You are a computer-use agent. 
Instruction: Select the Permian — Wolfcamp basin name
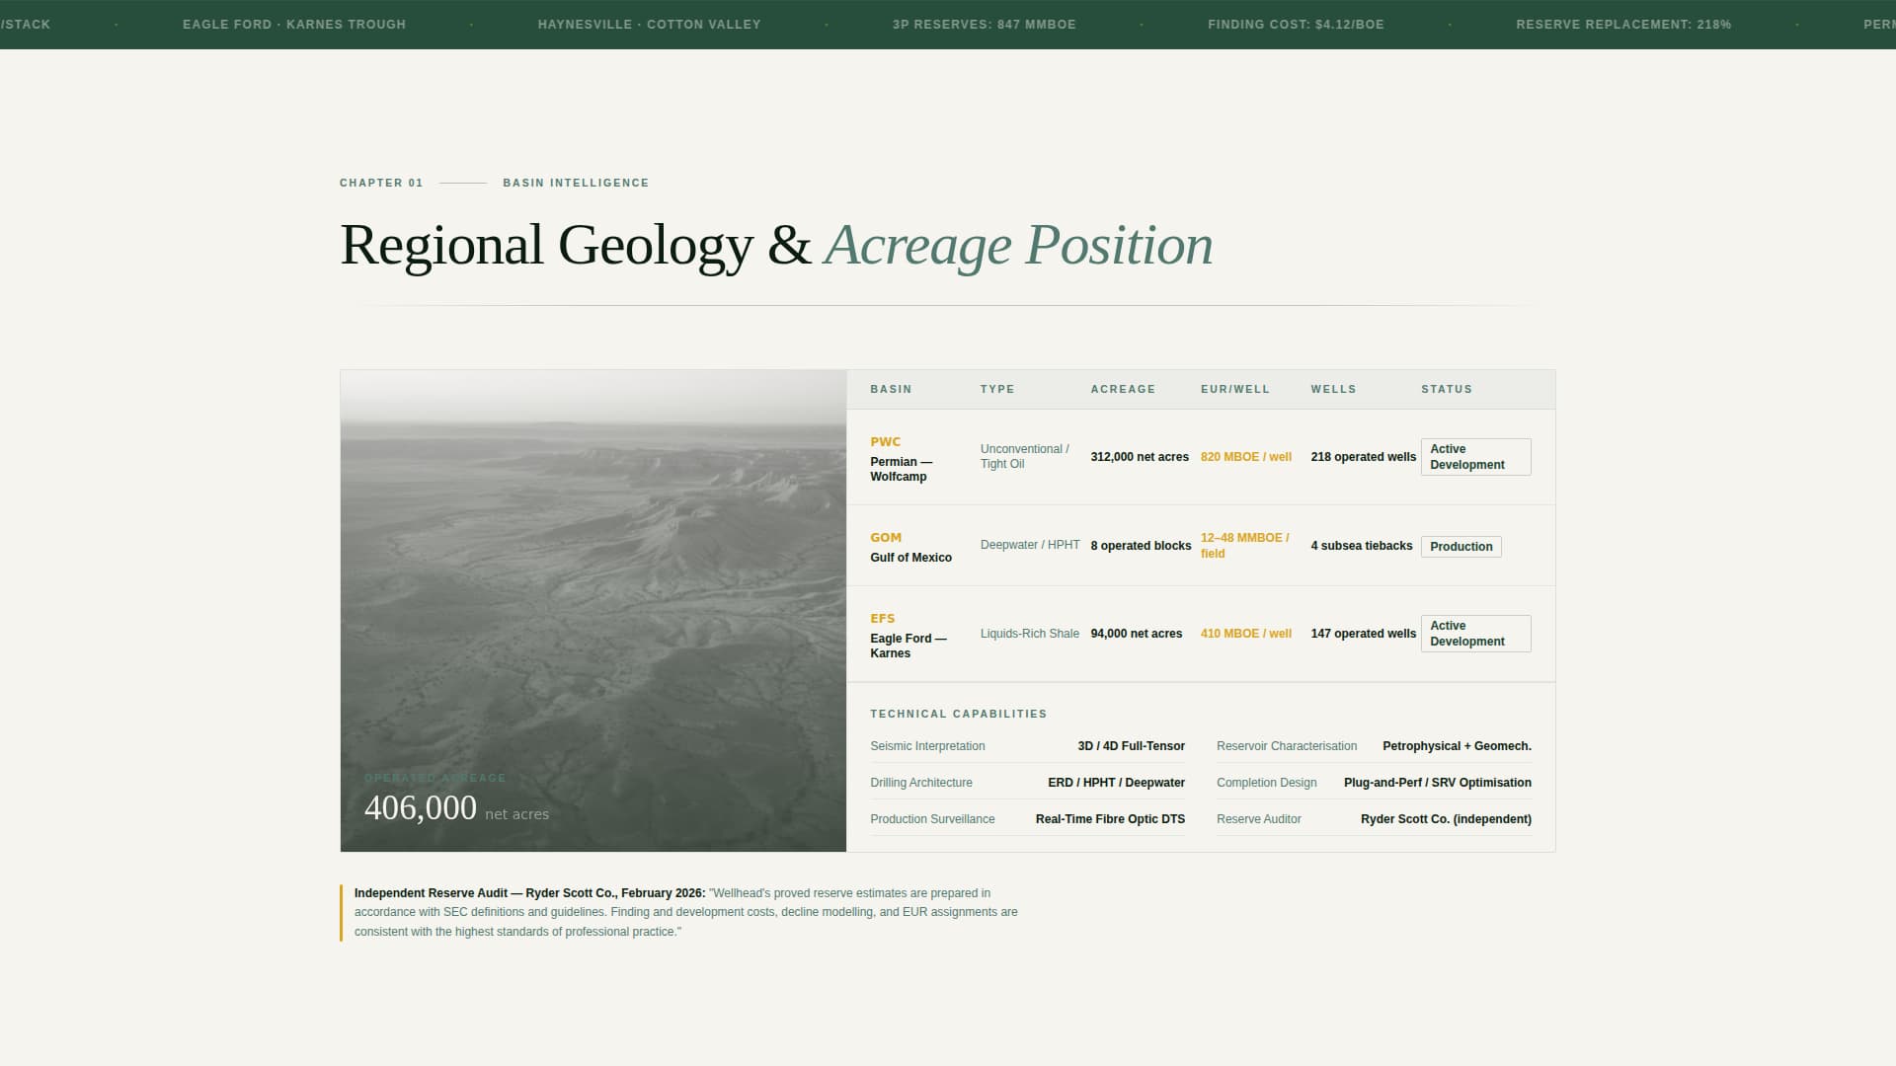(x=901, y=469)
